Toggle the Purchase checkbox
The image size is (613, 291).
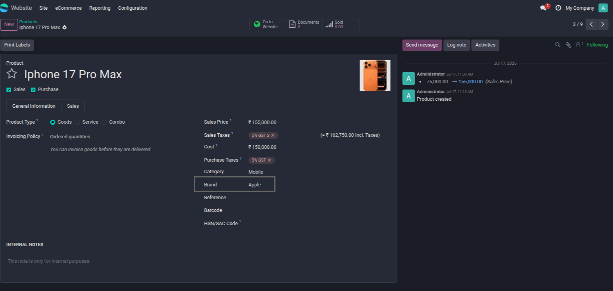coord(33,90)
